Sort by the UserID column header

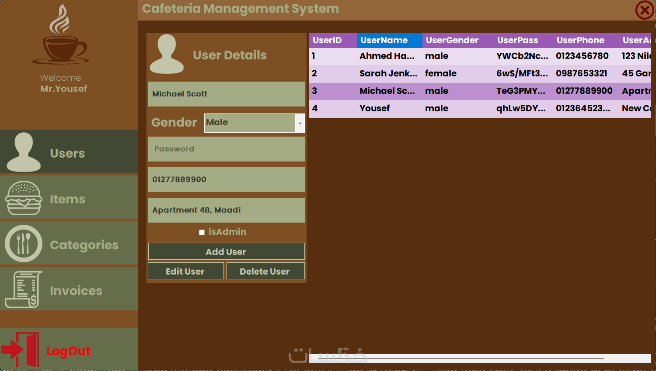(333, 40)
